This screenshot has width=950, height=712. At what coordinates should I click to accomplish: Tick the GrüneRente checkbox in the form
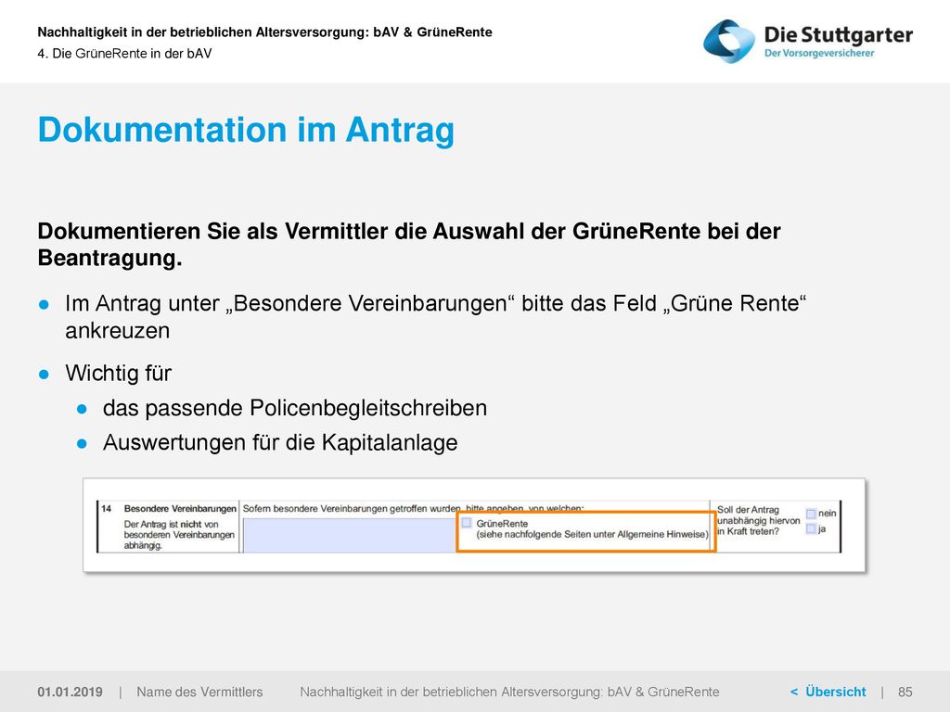pos(467,523)
